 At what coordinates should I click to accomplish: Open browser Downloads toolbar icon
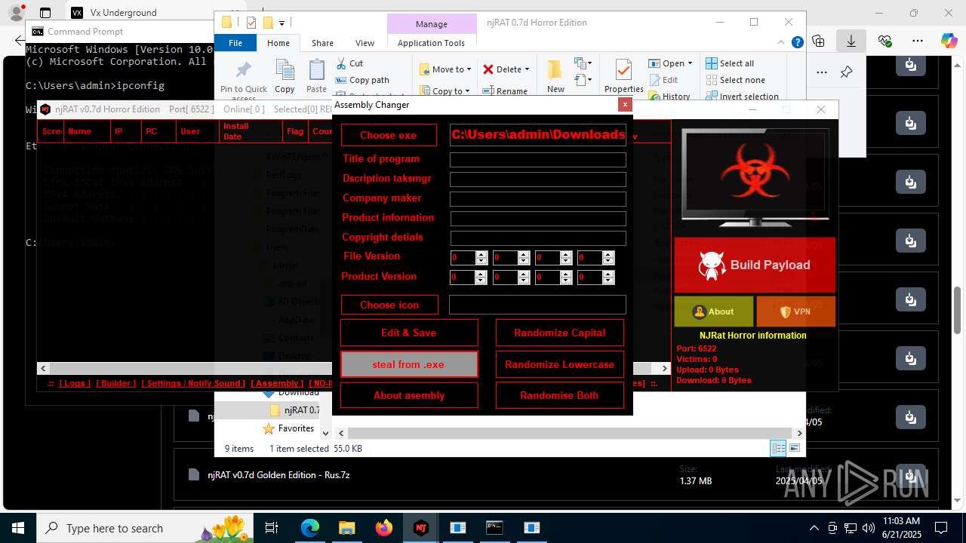(x=851, y=41)
